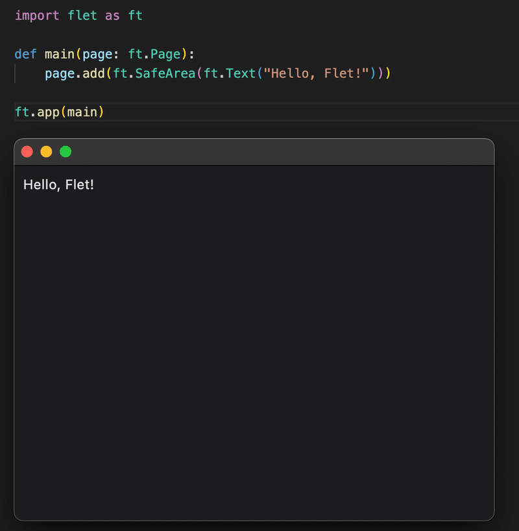Close the Flet app window
The height and width of the screenshot is (531, 519).
(27, 152)
